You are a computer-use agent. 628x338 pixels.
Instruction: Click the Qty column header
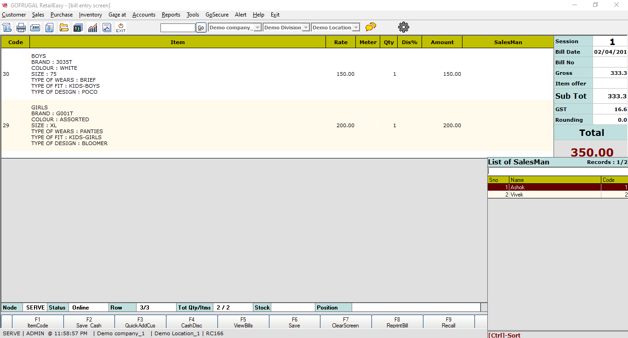click(389, 42)
